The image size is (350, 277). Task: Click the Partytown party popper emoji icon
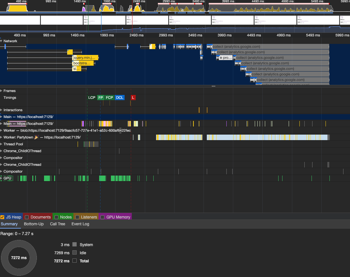pos(37,137)
